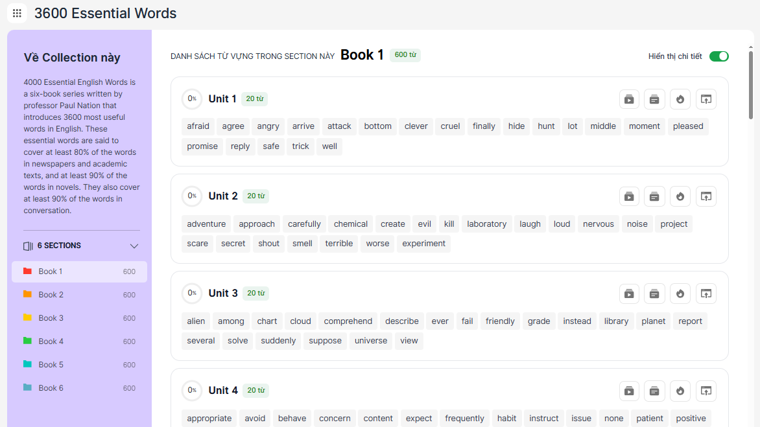This screenshot has height=427, width=760.
Task: Toggle the 'Hiển thị chi tiết' switch
Action: pos(718,56)
